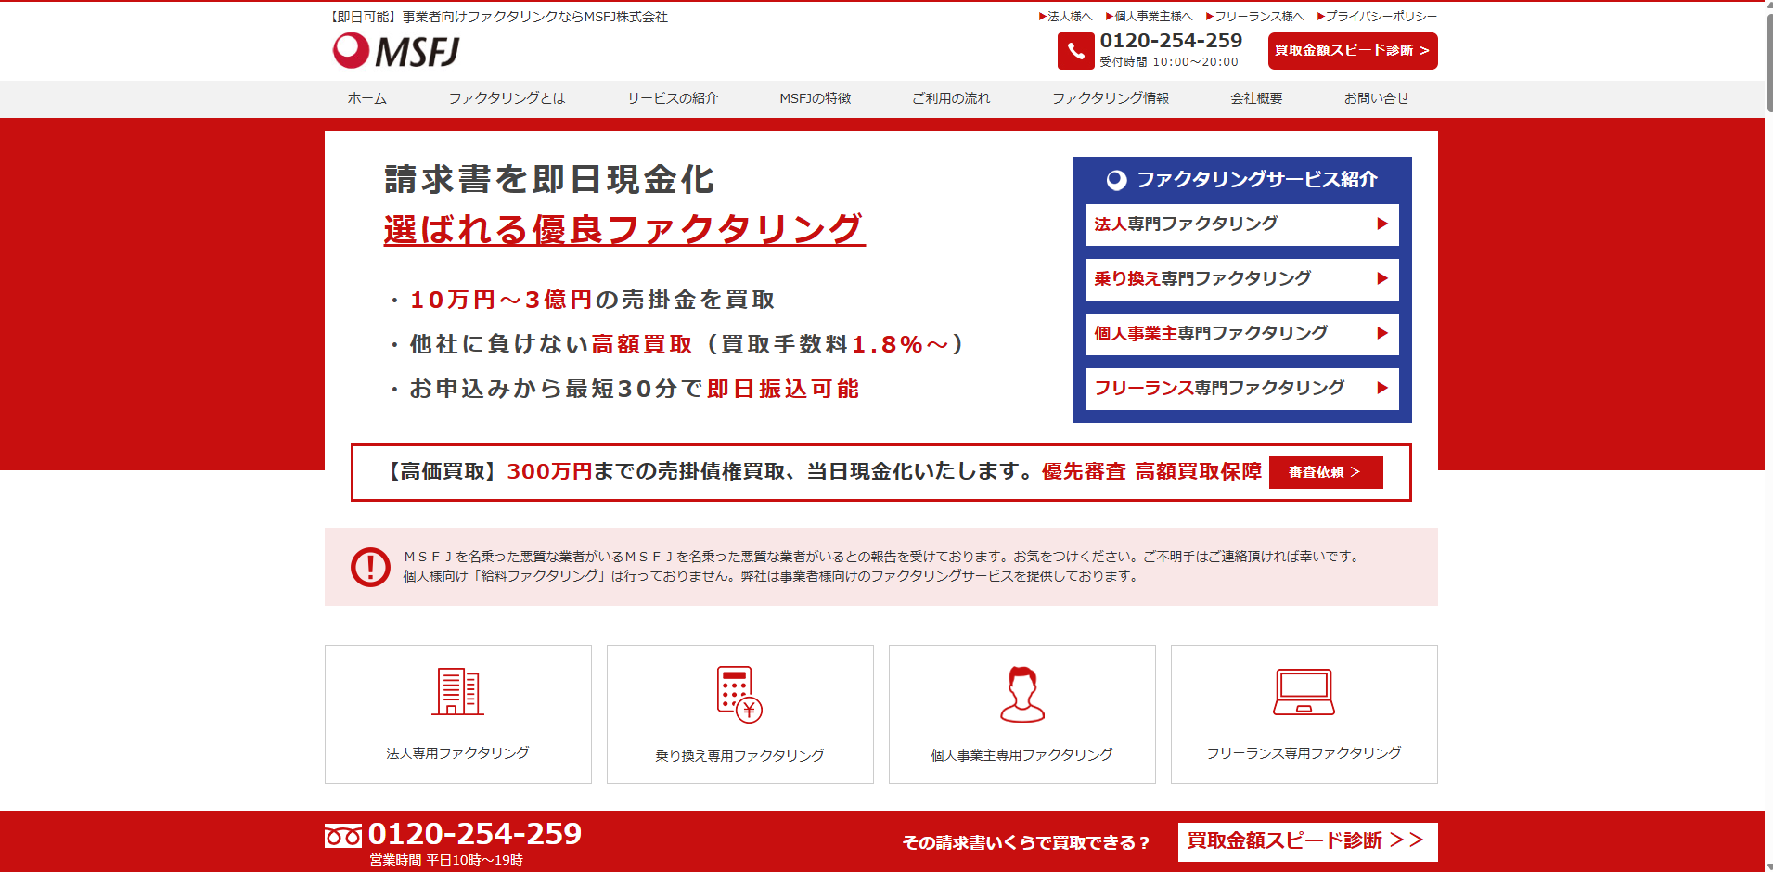This screenshot has height=872, width=1773.
Task: Expand 乗り換え専門ファクタリング arrow in the service panel
Action: 1381,279
